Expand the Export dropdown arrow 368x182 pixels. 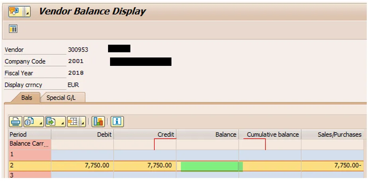pyautogui.click(x=62, y=121)
